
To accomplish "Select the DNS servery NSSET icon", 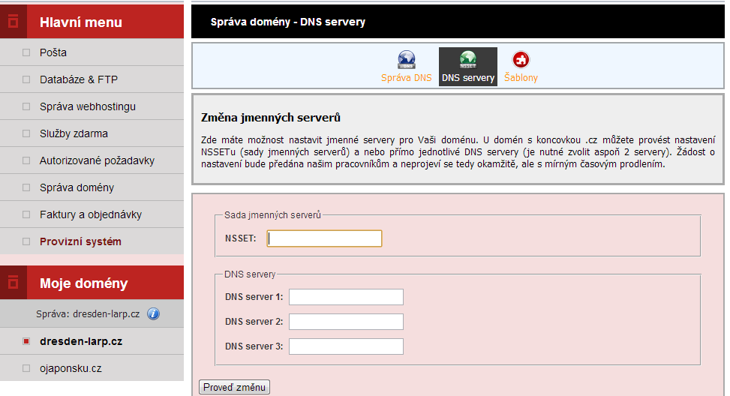I will coord(468,60).
